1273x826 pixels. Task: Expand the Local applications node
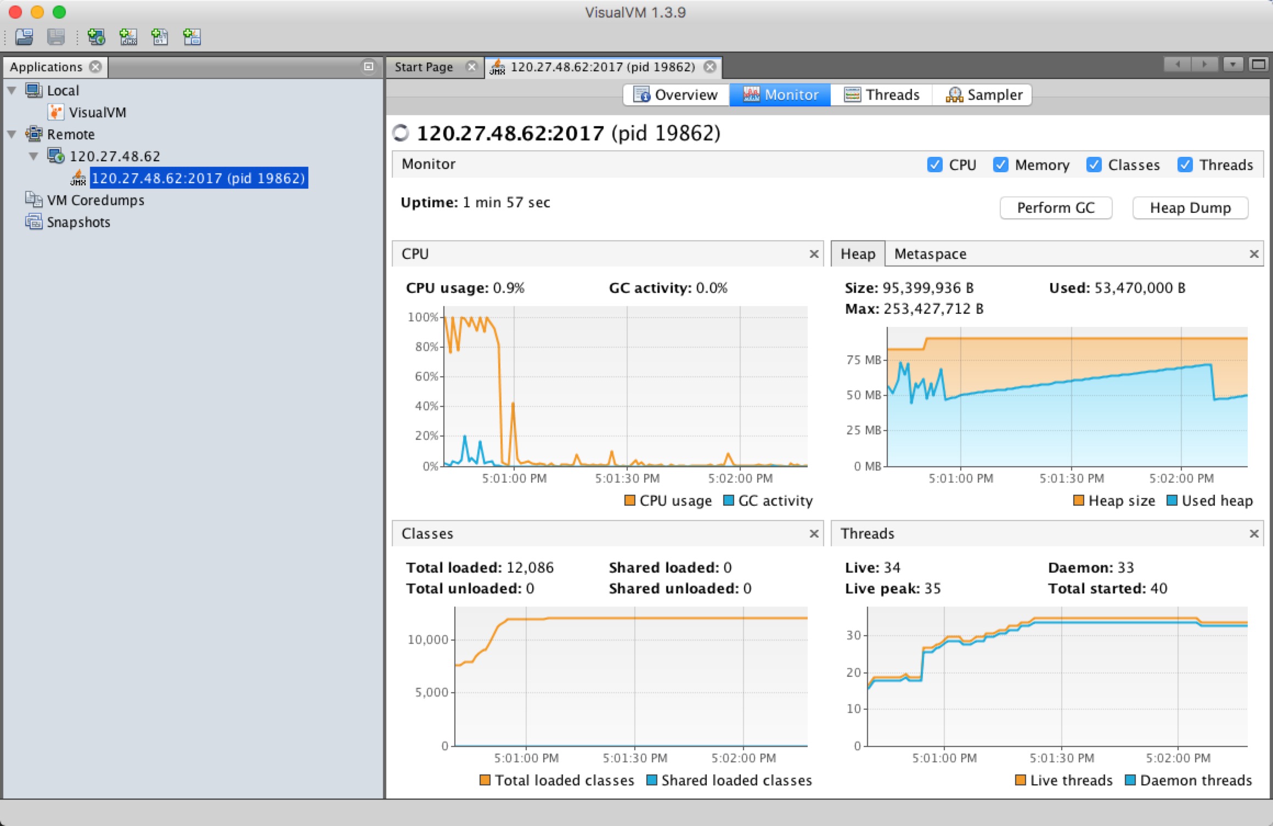click(16, 90)
